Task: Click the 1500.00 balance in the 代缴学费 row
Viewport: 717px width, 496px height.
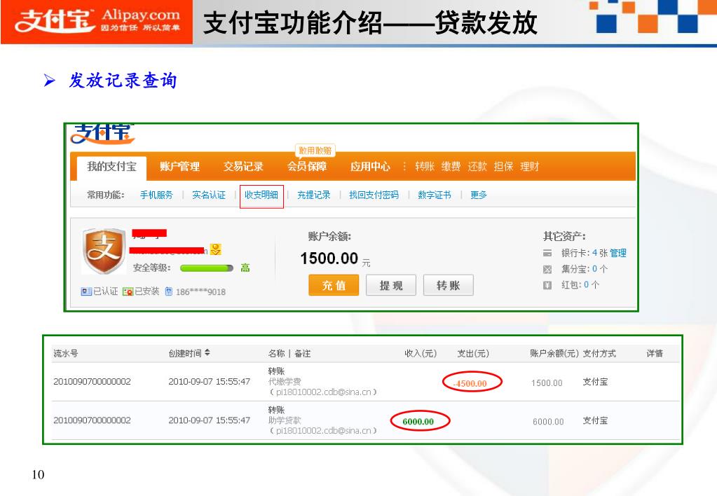Action: (x=547, y=383)
